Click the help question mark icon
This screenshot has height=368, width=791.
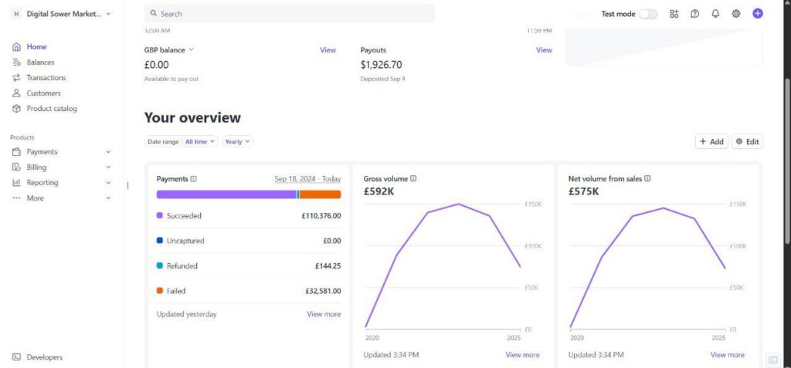click(694, 14)
